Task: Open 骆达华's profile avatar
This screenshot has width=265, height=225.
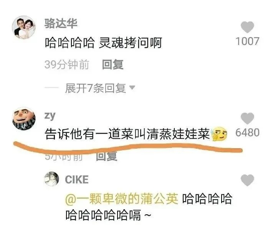Action: pyautogui.click(x=24, y=27)
